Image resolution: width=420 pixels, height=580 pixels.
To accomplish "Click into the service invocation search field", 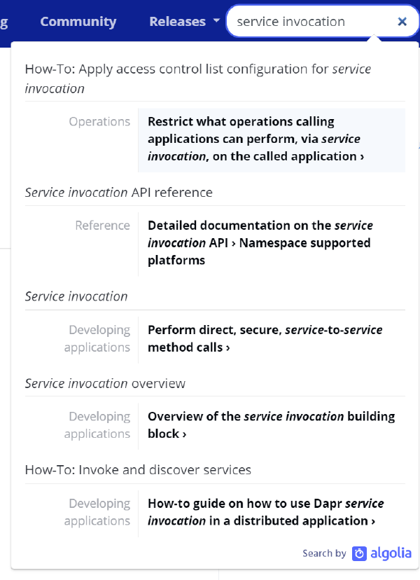I will point(314,22).
